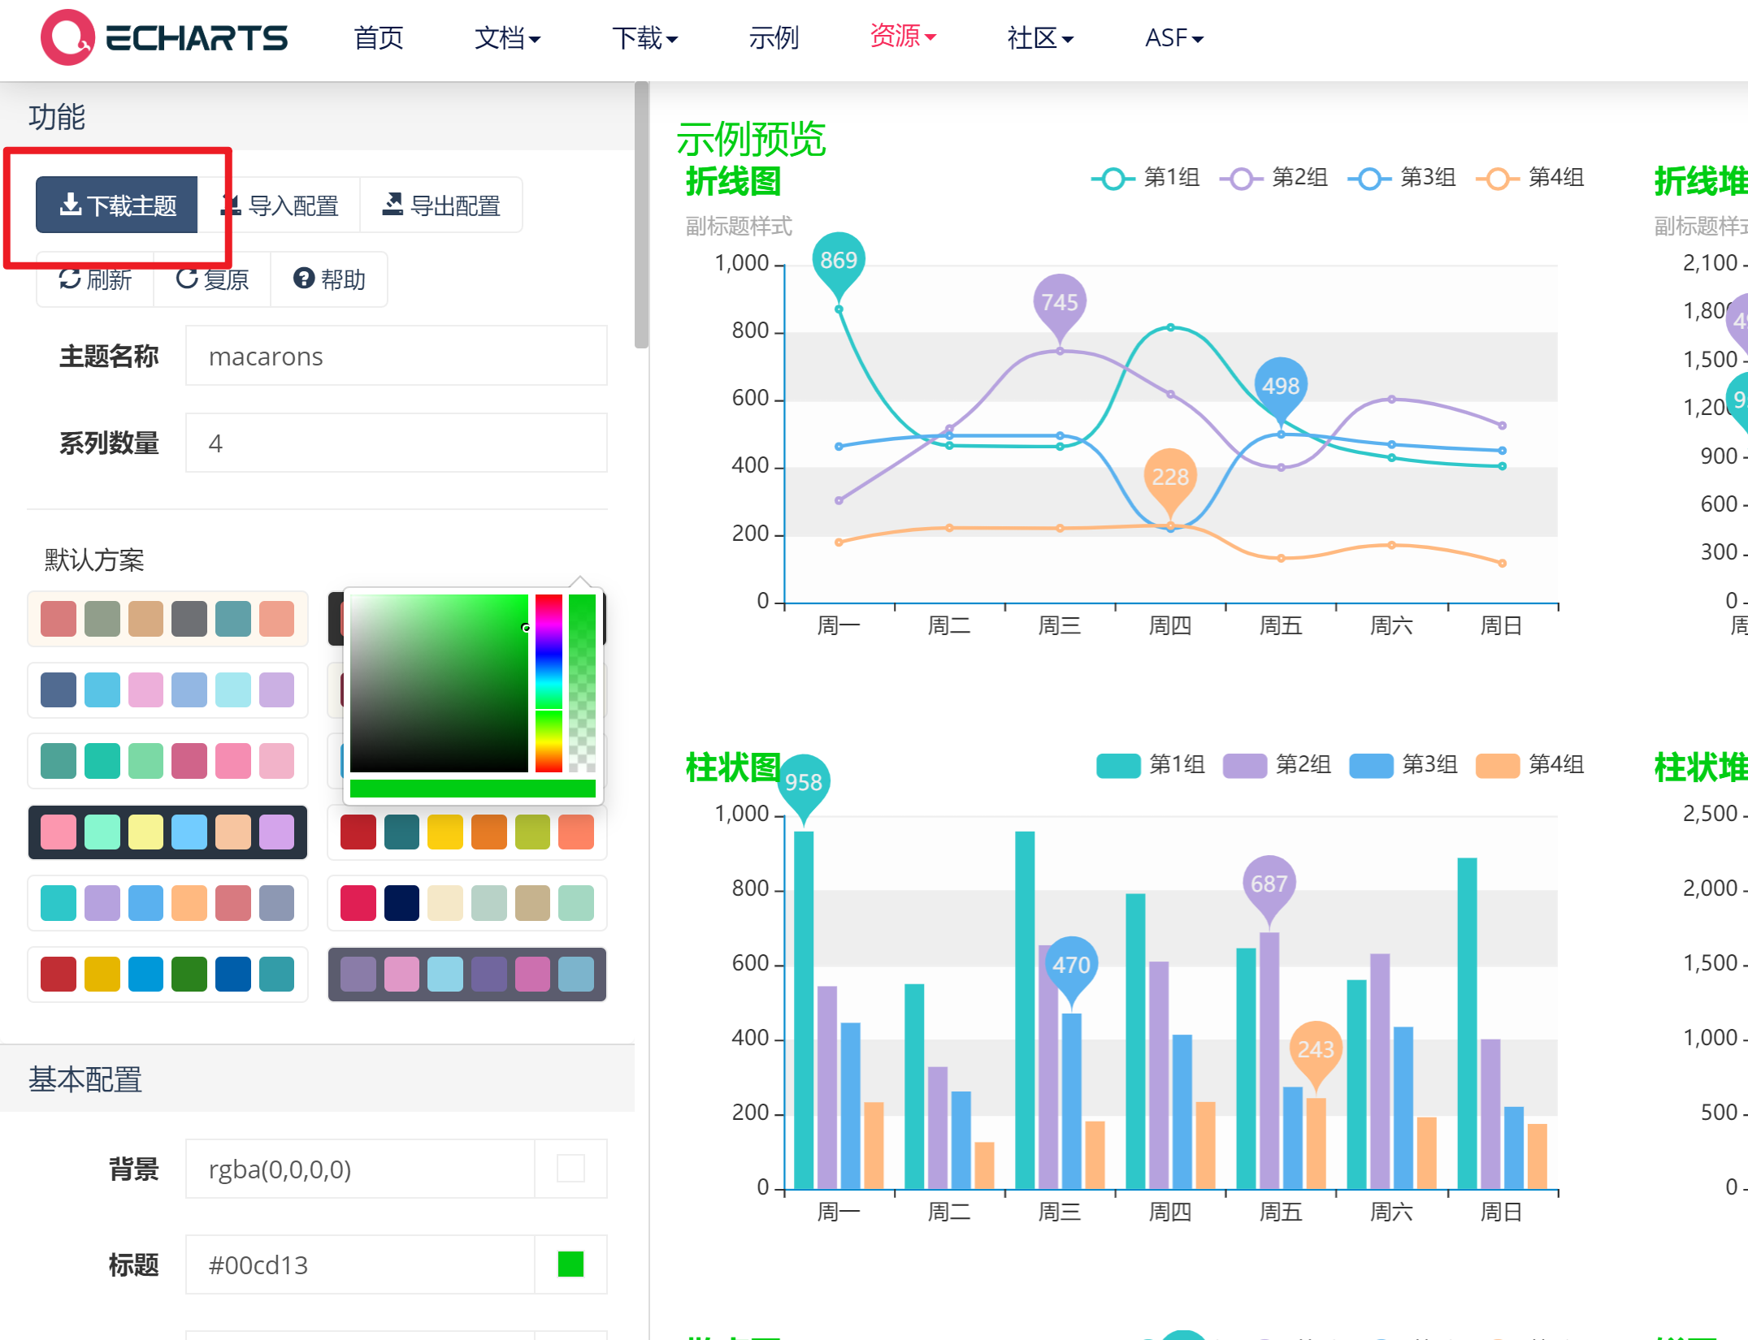
Task: Open the 文档 dropdown menu
Action: click(x=506, y=38)
